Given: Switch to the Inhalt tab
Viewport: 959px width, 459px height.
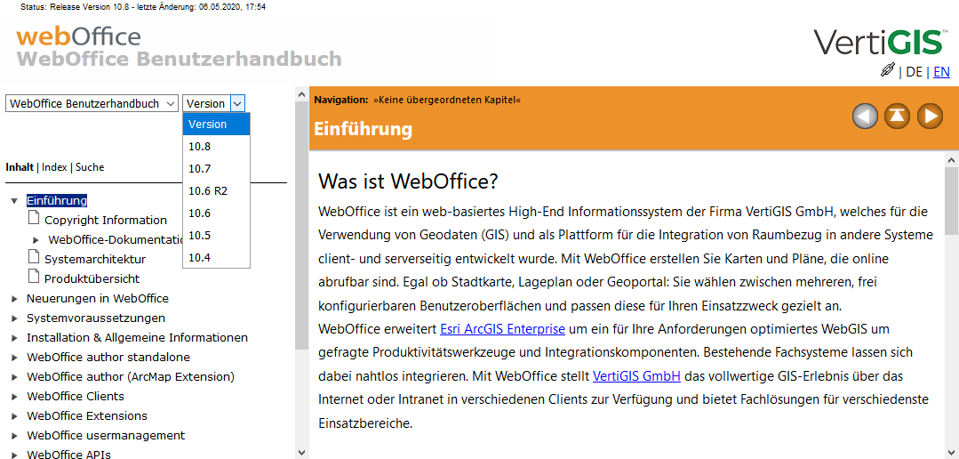Looking at the screenshot, I should coord(20,167).
